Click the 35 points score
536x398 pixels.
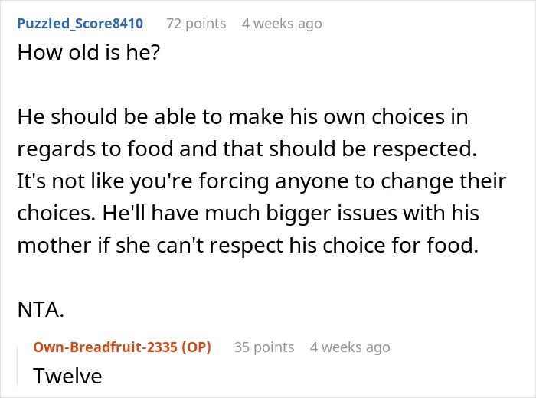(x=264, y=347)
